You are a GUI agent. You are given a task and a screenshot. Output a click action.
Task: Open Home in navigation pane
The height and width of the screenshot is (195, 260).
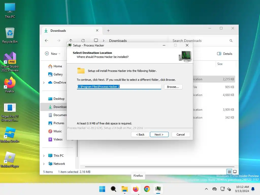[x=55, y=66]
